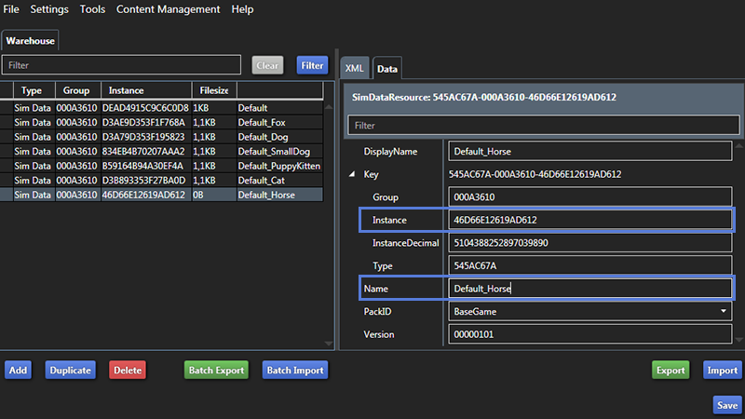
Task: Click the Add button
Action: pos(18,370)
